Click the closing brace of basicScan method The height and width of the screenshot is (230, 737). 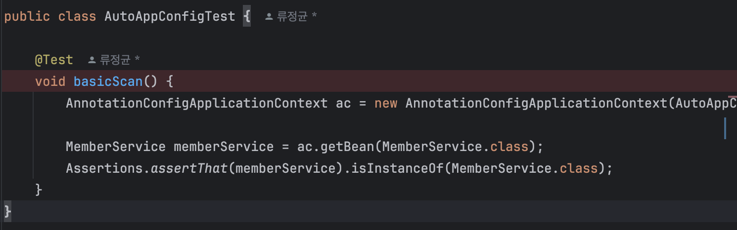(39, 190)
